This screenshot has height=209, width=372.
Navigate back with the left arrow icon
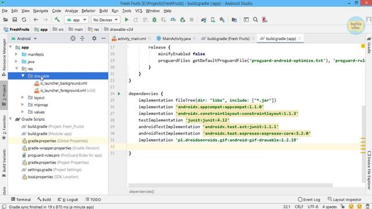(x=36, y=20)
